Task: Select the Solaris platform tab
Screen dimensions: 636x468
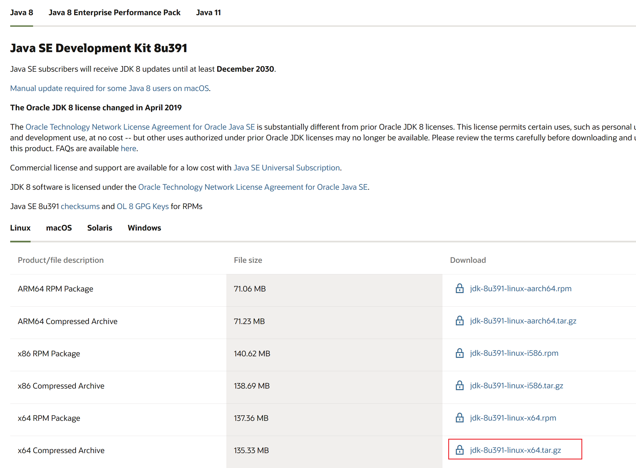Action: [x=100, y=228]
